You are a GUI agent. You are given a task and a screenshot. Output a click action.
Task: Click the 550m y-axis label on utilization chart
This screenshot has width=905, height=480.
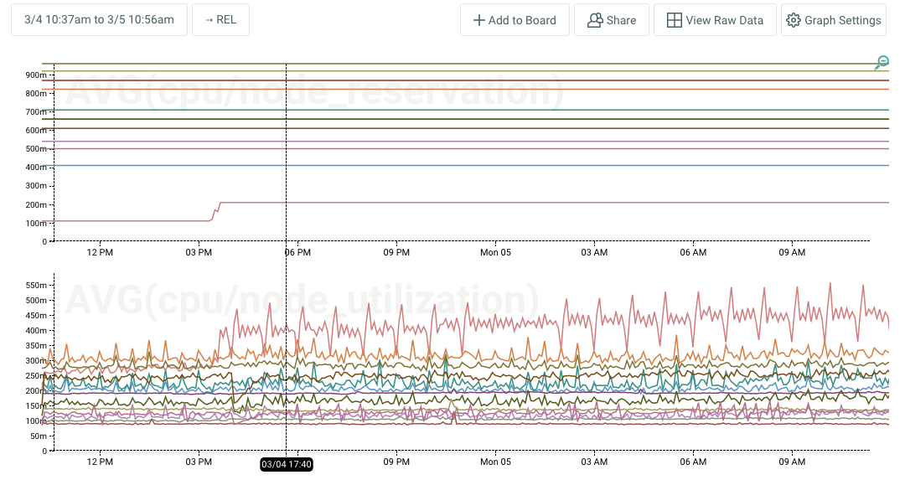(x=36, y=285)
